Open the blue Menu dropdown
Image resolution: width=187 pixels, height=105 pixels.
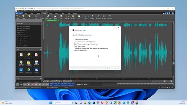19,13
